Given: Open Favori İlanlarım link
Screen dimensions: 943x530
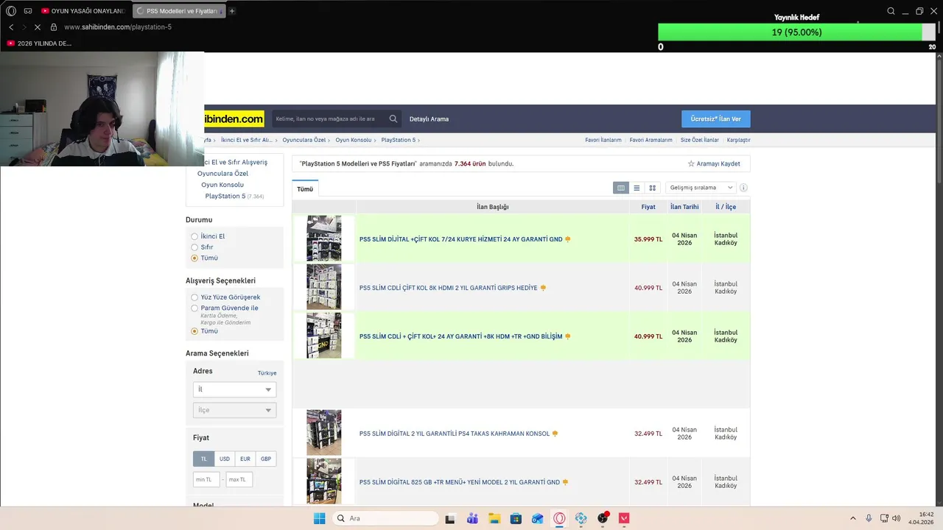Looking at the screenshot, I should 603,140.
